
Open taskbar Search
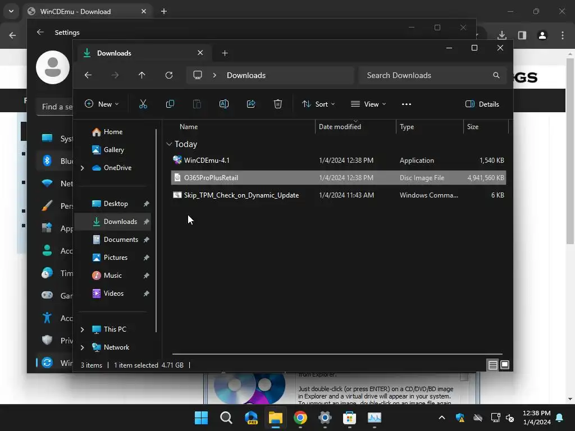pyautogui.click(x=226, y=418)
